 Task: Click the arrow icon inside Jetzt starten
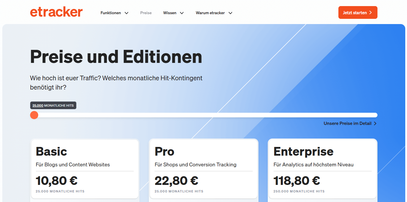click(370, 13)
